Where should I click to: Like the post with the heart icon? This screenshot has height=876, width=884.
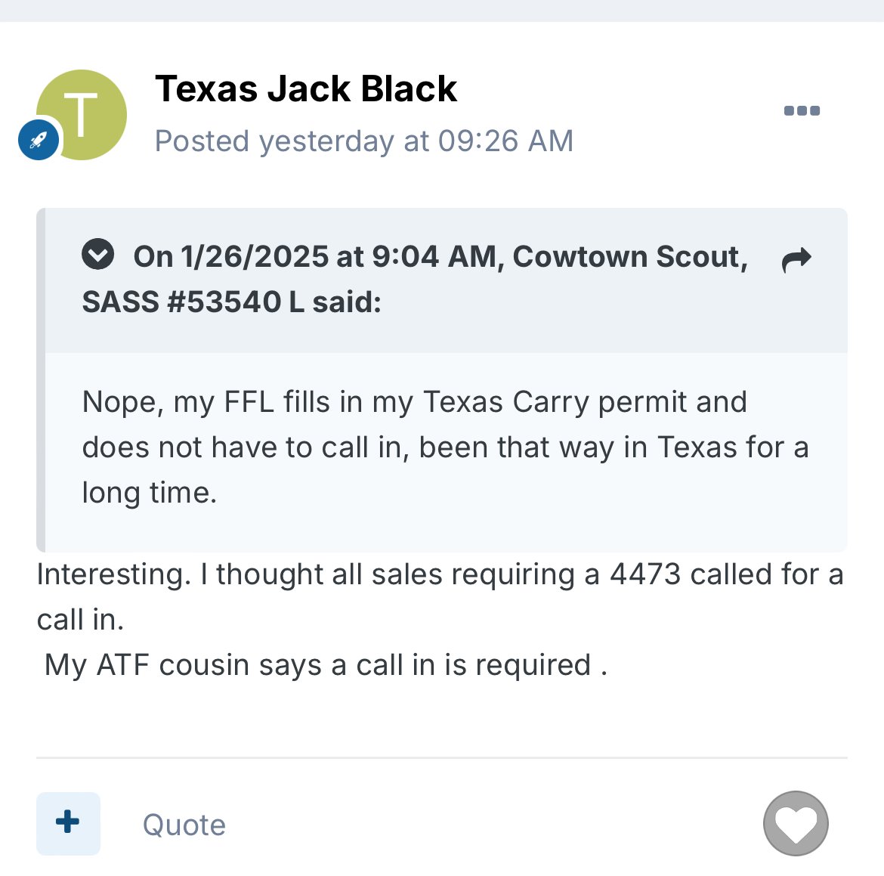[796, 823]
